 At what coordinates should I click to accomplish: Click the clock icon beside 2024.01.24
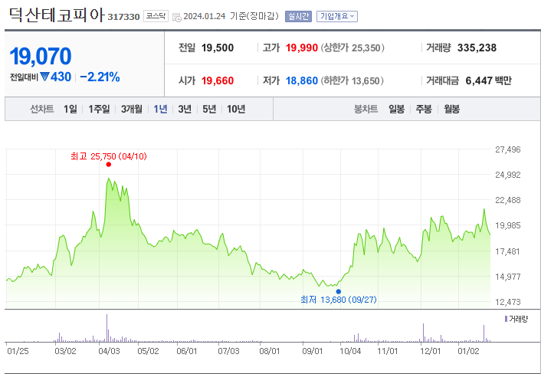coord(177,18)
